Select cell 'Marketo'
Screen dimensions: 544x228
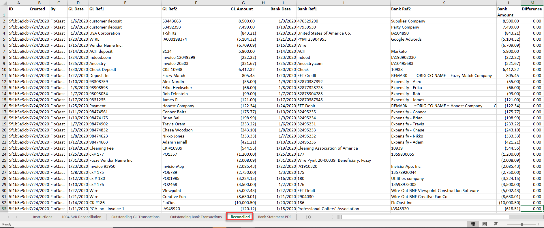point(443,51)
